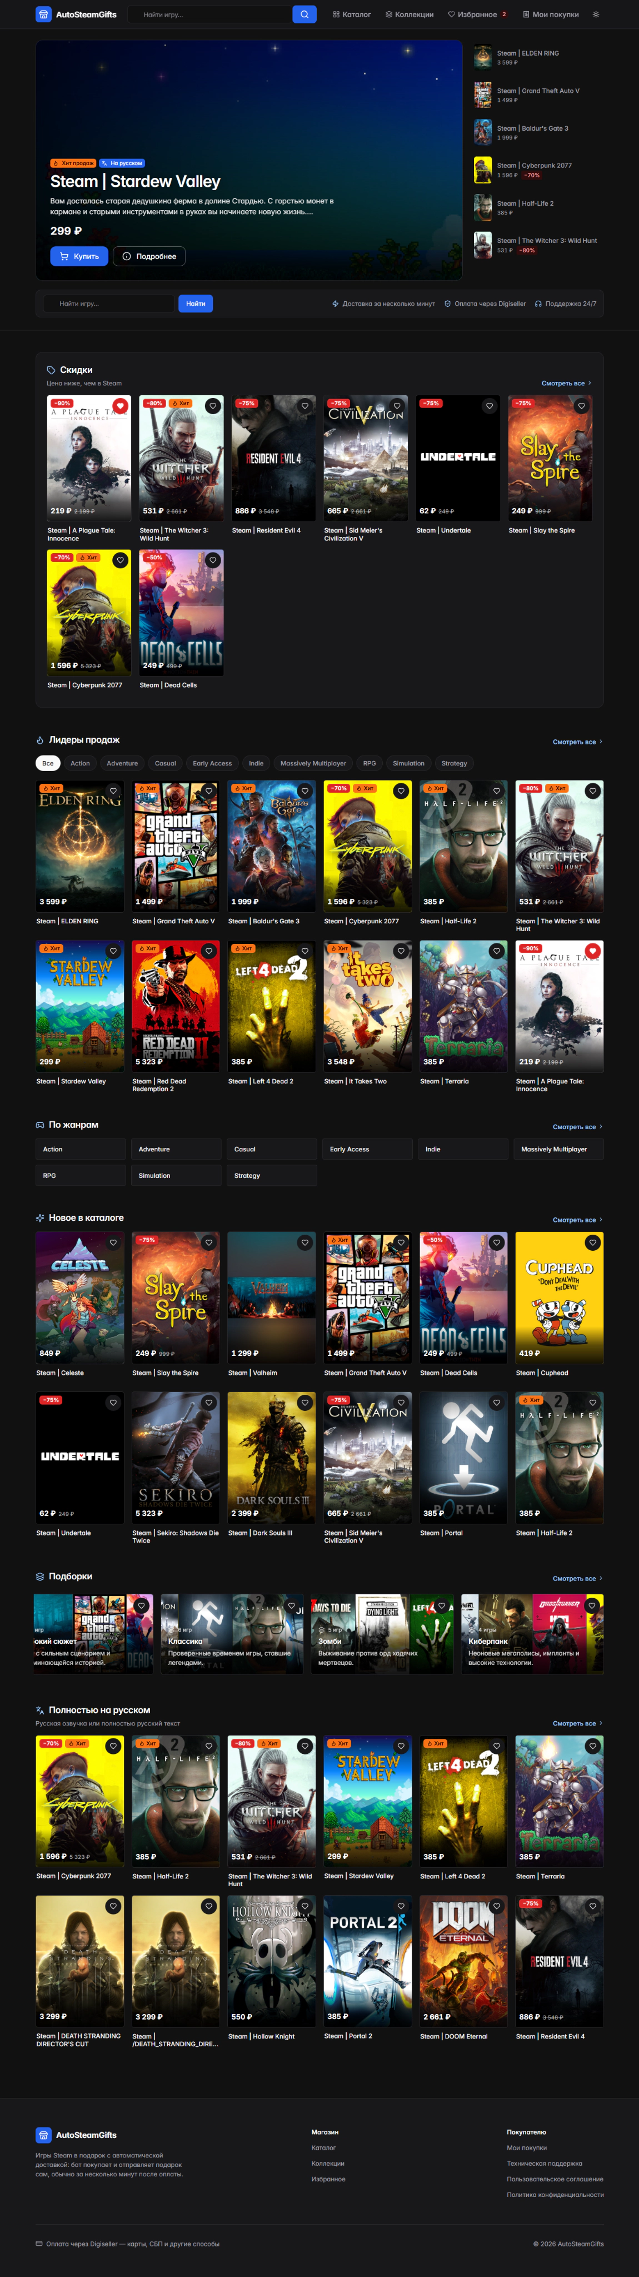639x2277 pixels.
Task: Open the Indie genre tile in По жанрам
Action: pyautogui.click(x=463, y=1149)
